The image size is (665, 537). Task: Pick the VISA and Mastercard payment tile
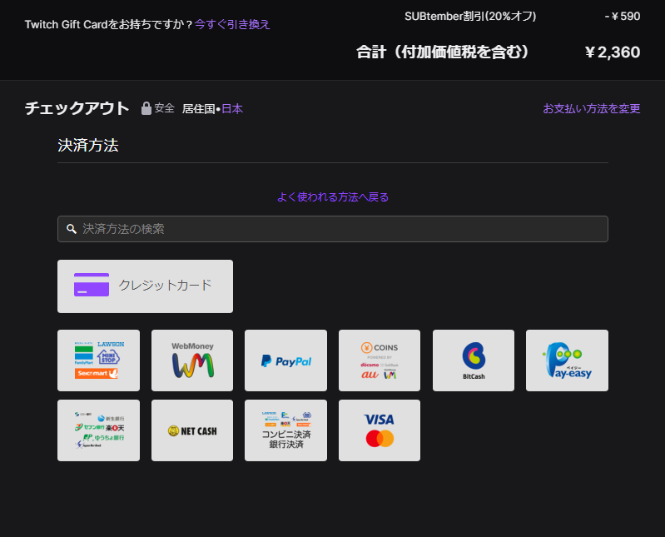pos(380,430)
